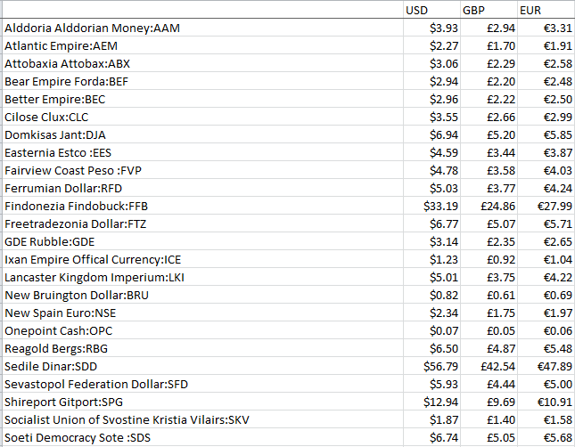Click the £42.54 GBP value cell

click(x=489, y=366)
